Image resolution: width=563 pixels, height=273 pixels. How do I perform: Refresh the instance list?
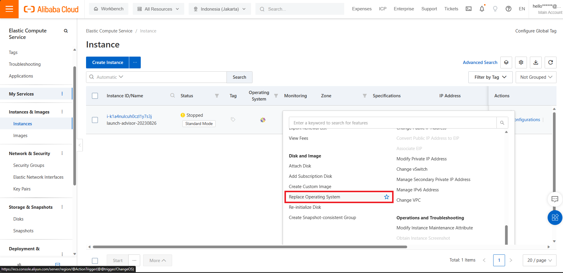coord(551,63)
